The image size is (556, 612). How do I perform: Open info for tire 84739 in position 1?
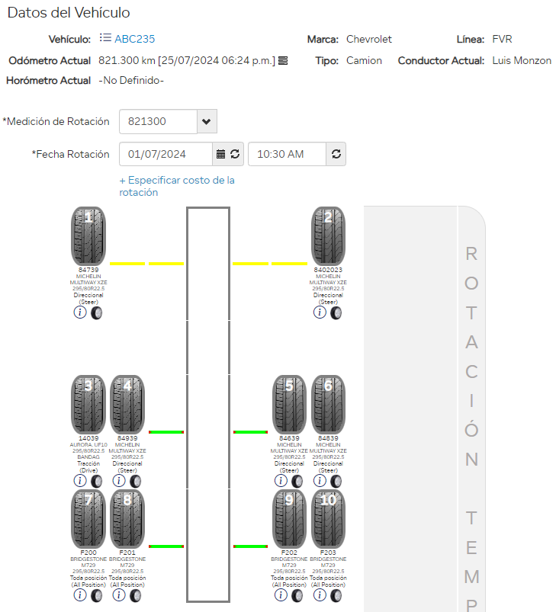tap(80, 312)
